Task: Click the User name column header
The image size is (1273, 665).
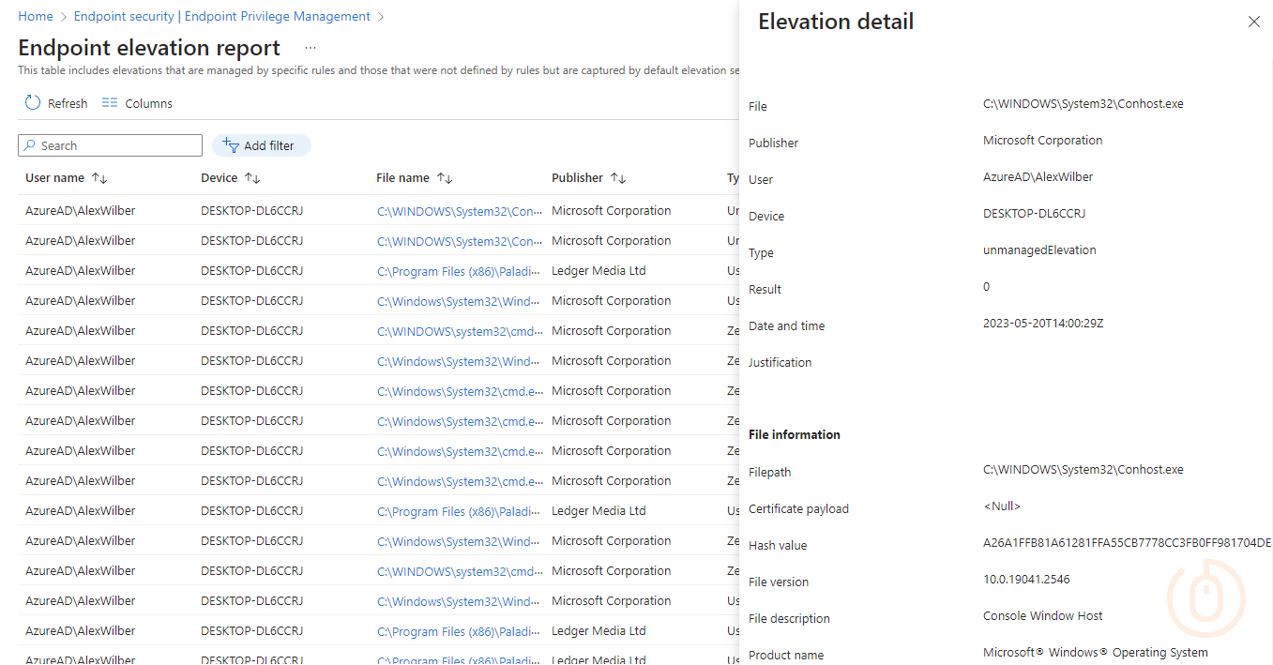Action: [54, 178]
